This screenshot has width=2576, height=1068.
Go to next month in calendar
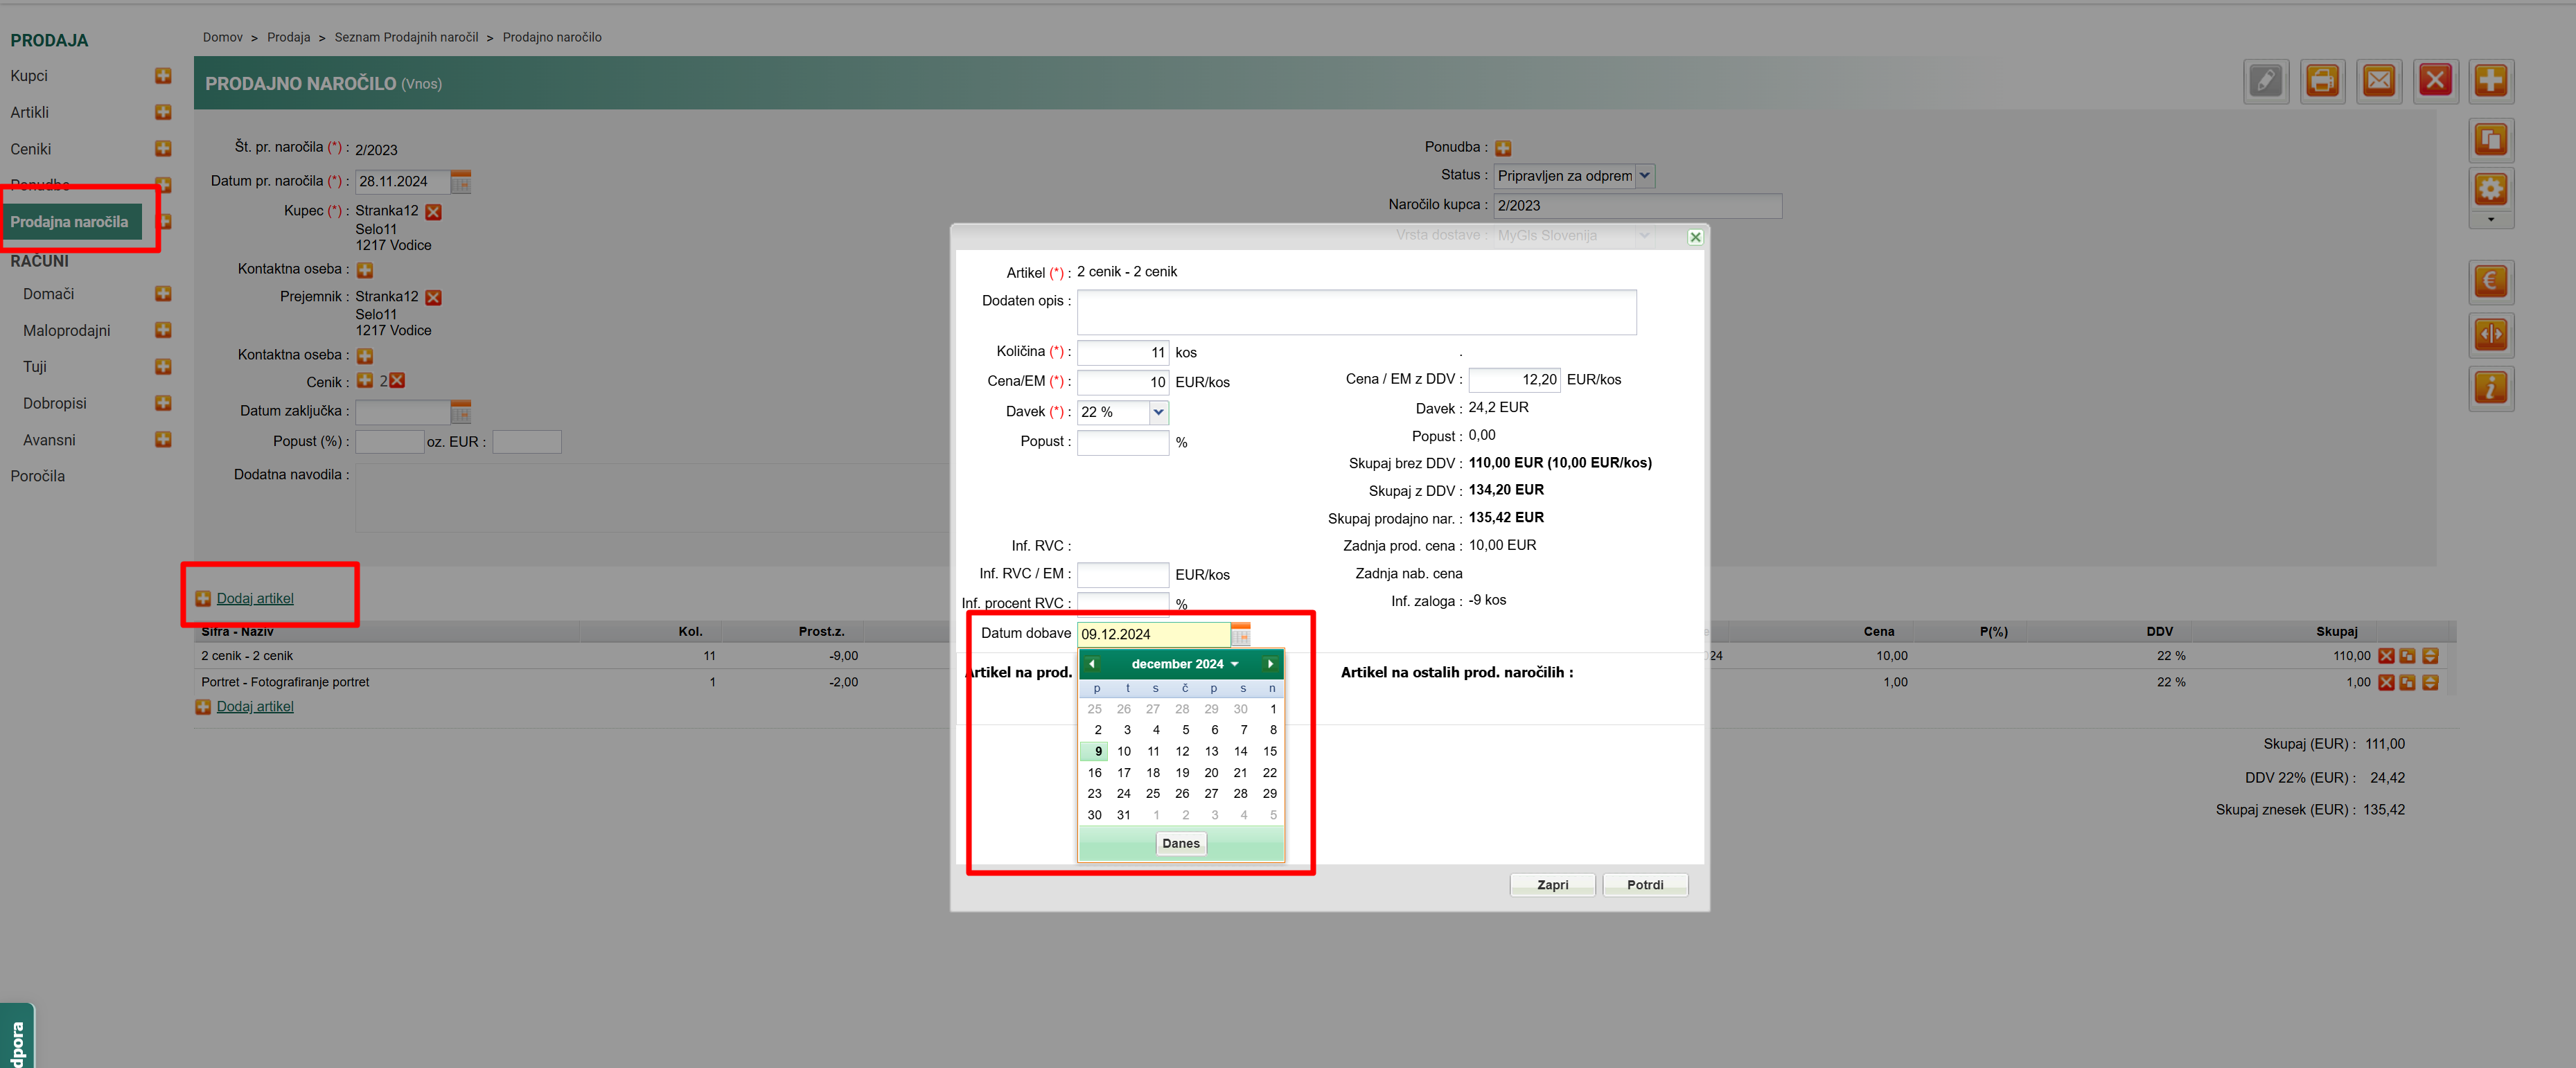[1270, 664]
